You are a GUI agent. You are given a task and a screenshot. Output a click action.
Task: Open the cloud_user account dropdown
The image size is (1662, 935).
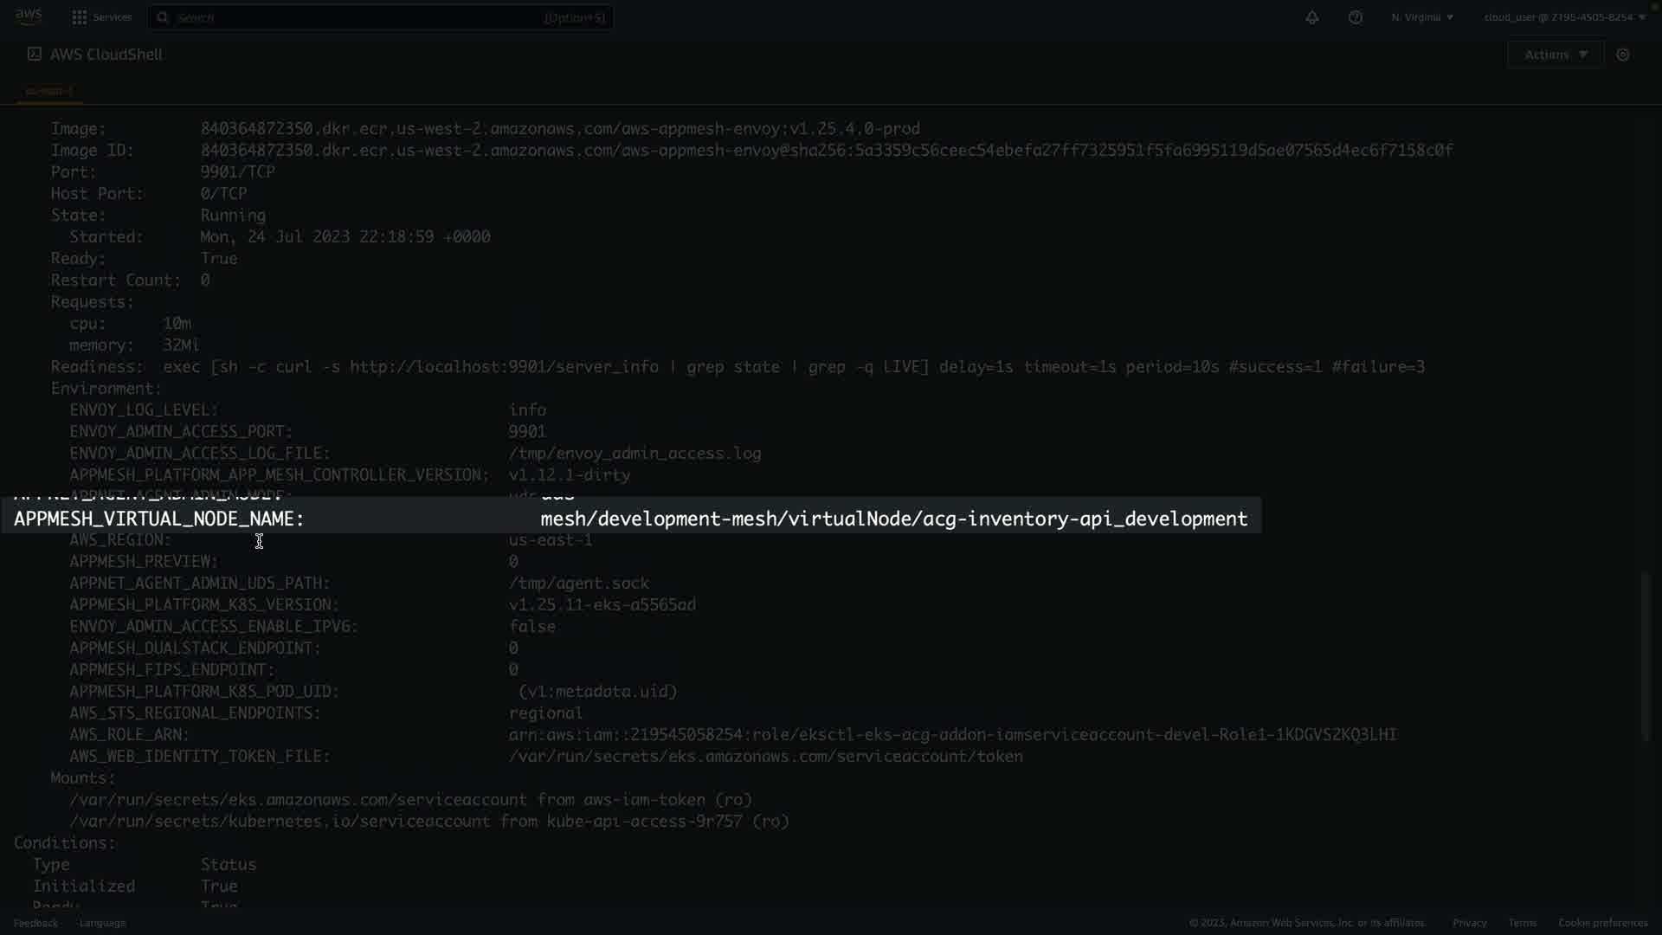(1564, 17)
